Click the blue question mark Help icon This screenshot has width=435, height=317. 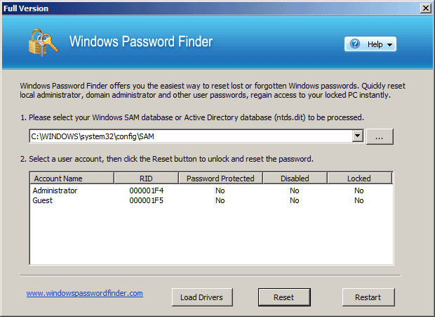[x=355, y=44]
